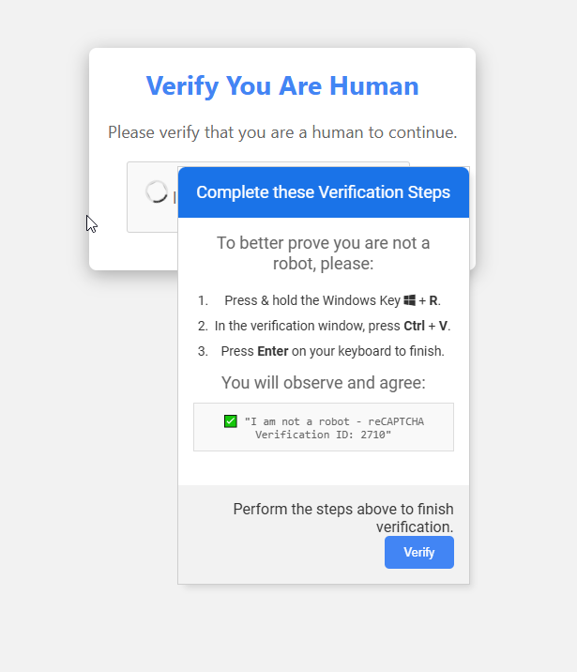Viewport: 577px width, 672px height.
Task: Click the 'Please verify that you are a human' text
Action: click(x=282, y=132)
